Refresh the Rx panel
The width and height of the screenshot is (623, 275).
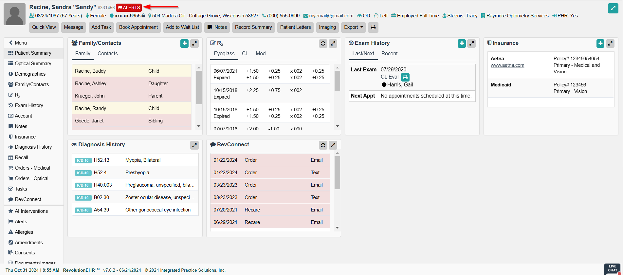pos(323,44)
